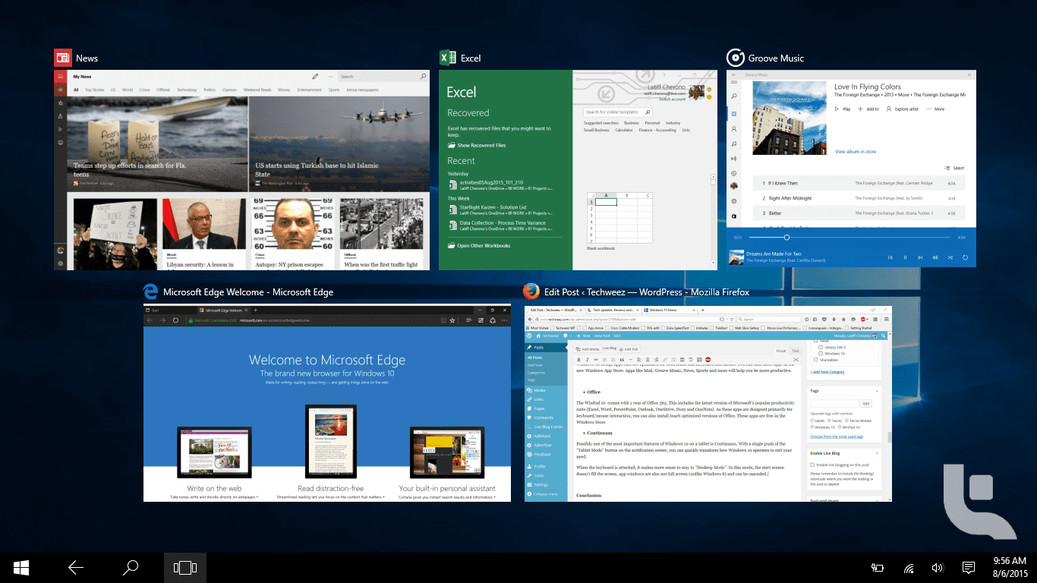Click Explore artist in Groove Music
Image resolution: width=1037 pixels, height=583 pixels.
coord(902,109)
